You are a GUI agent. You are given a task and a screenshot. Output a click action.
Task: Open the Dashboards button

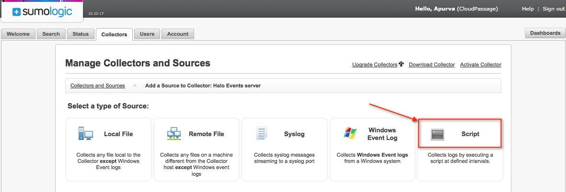point(545,33)
